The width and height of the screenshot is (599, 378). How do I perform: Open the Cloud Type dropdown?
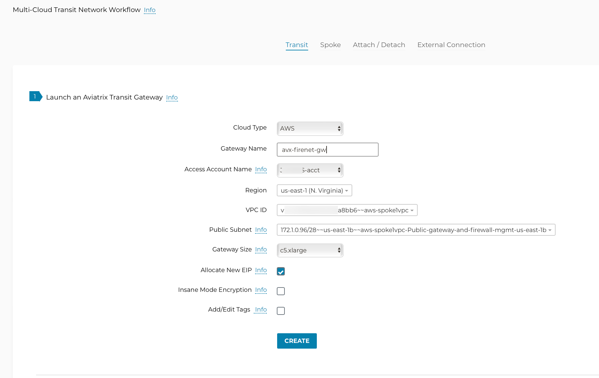coord(310,129)
